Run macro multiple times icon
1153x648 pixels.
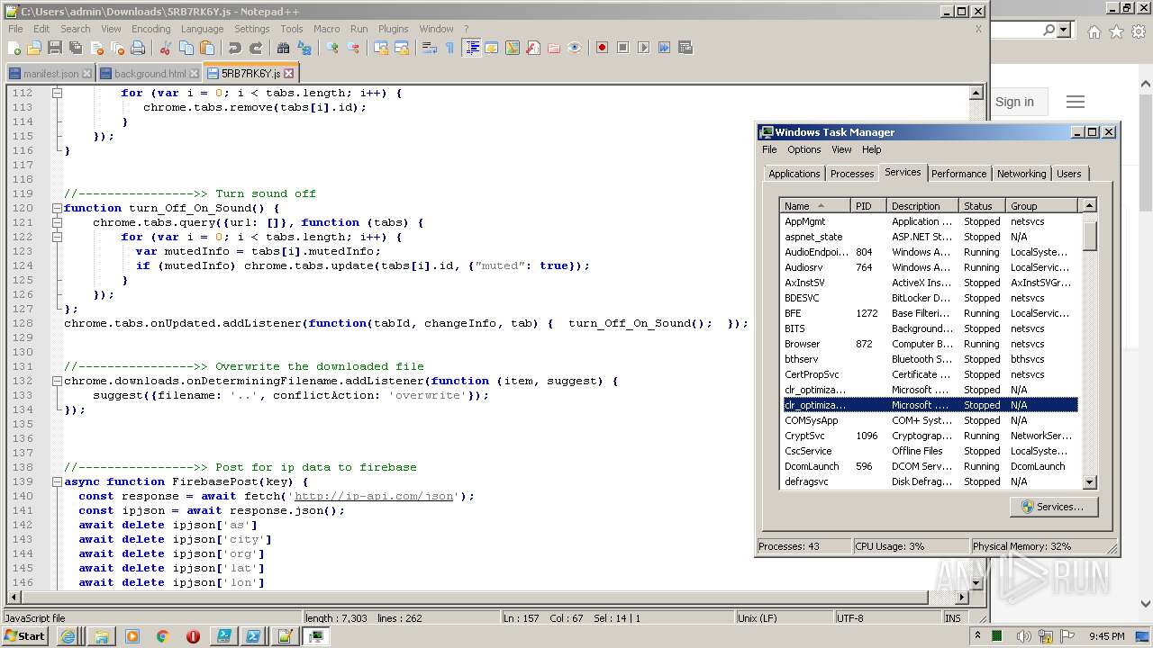tap(665, 48)
